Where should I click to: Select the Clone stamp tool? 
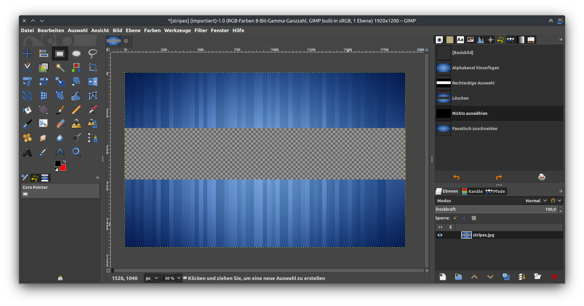(x=76, y=123)
